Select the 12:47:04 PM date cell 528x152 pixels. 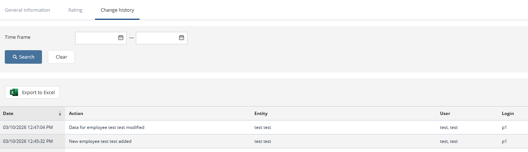tap(28, 127)
